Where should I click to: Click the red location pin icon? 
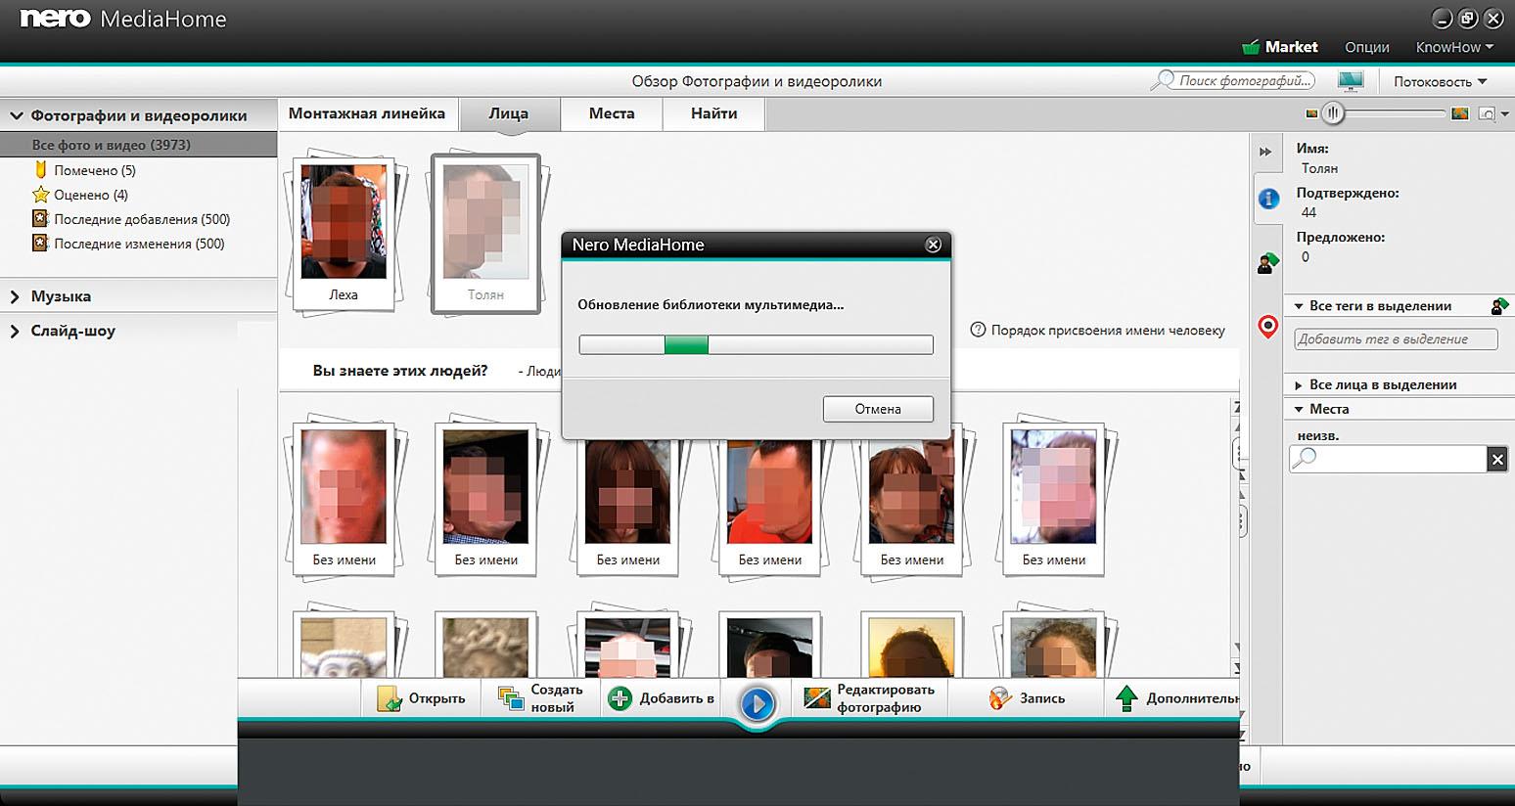1268,327
